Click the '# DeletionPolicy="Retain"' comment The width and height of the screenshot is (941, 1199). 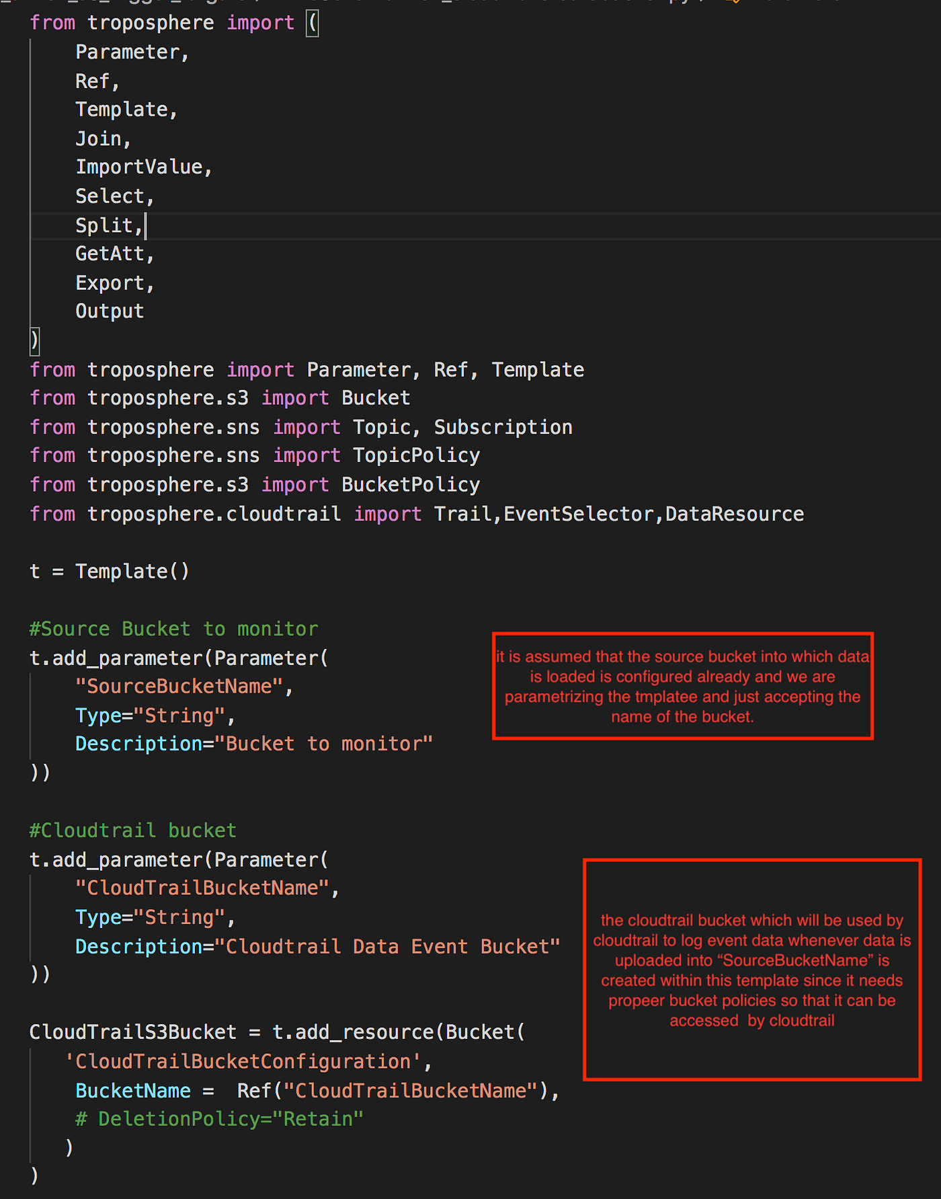click(220, 1119)
